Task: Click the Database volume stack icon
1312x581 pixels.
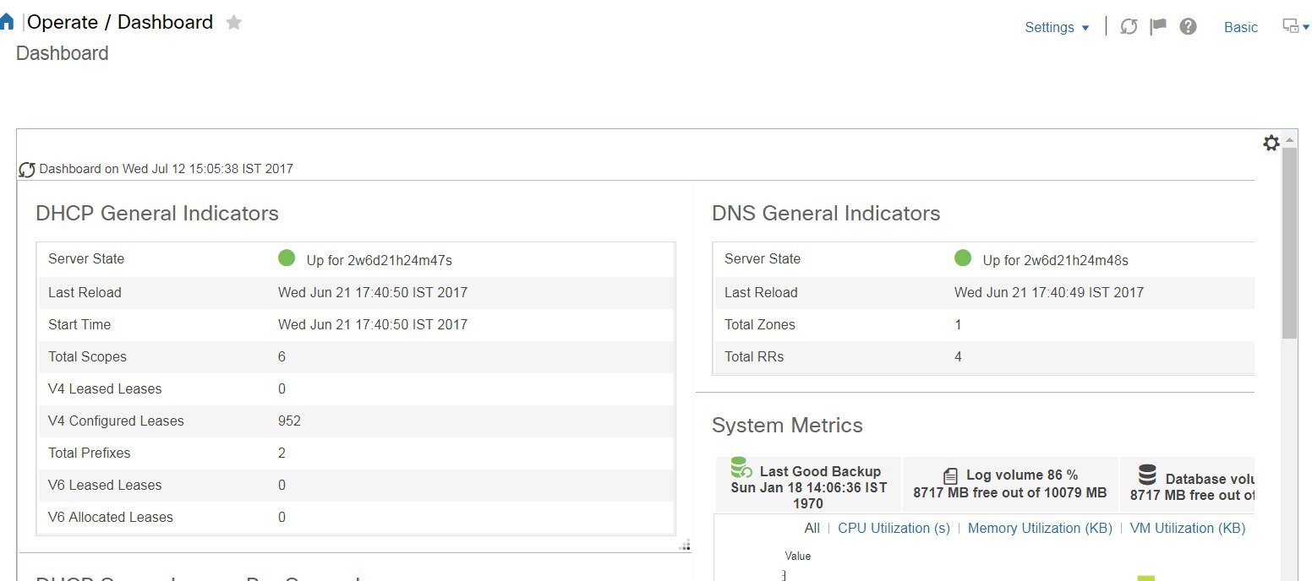Action: [x=1147, y=475]
